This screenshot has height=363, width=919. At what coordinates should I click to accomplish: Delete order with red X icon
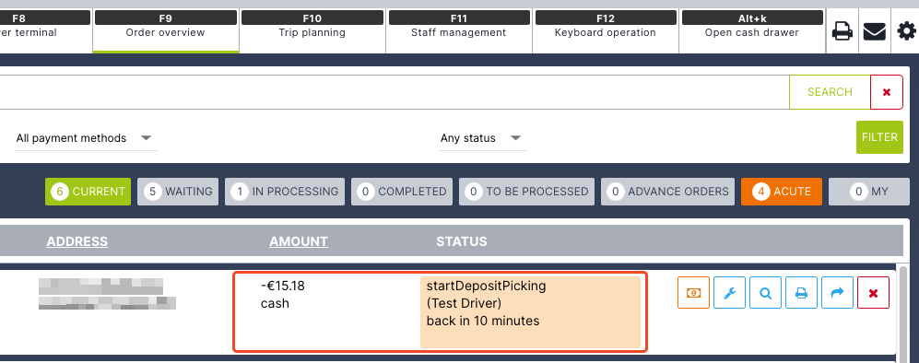(x=873, y=293)
